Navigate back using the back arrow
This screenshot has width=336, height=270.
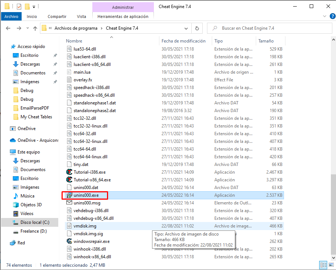(x=8, y=28)
